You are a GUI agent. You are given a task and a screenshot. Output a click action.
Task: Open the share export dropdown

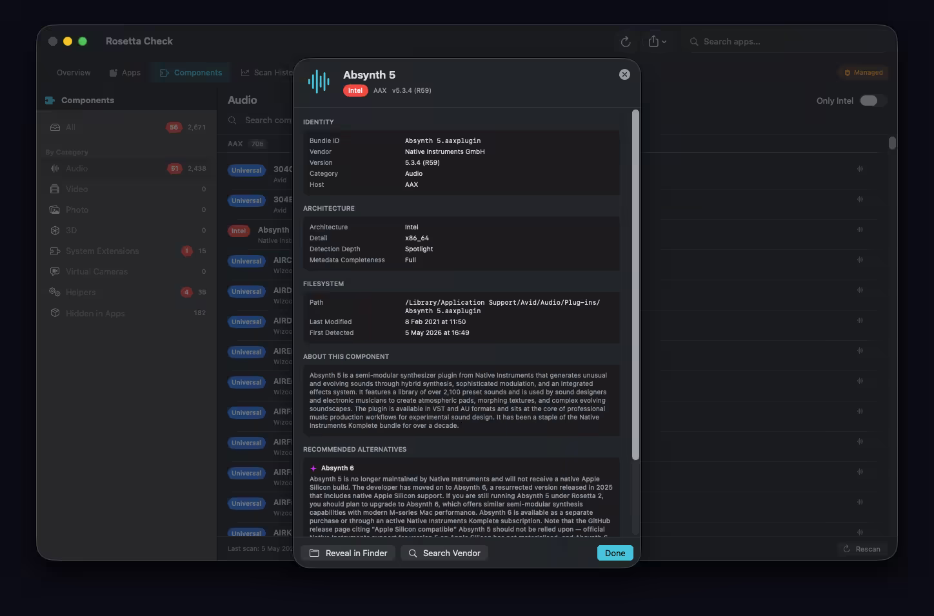pos(657,41)
